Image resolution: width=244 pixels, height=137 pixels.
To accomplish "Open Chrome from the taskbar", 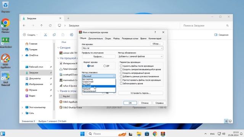I will tap(155, 134).
